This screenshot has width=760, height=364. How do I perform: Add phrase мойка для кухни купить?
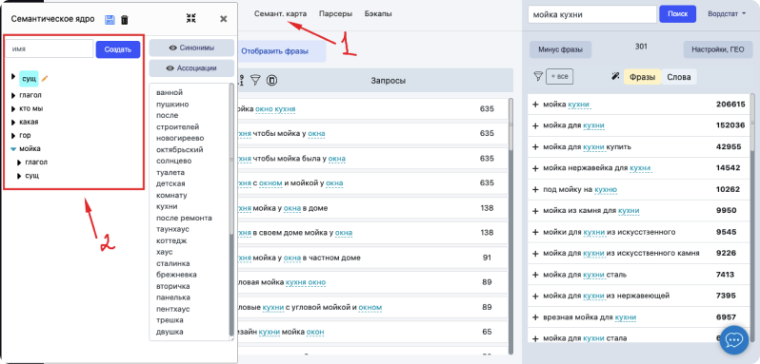point(535,147)
